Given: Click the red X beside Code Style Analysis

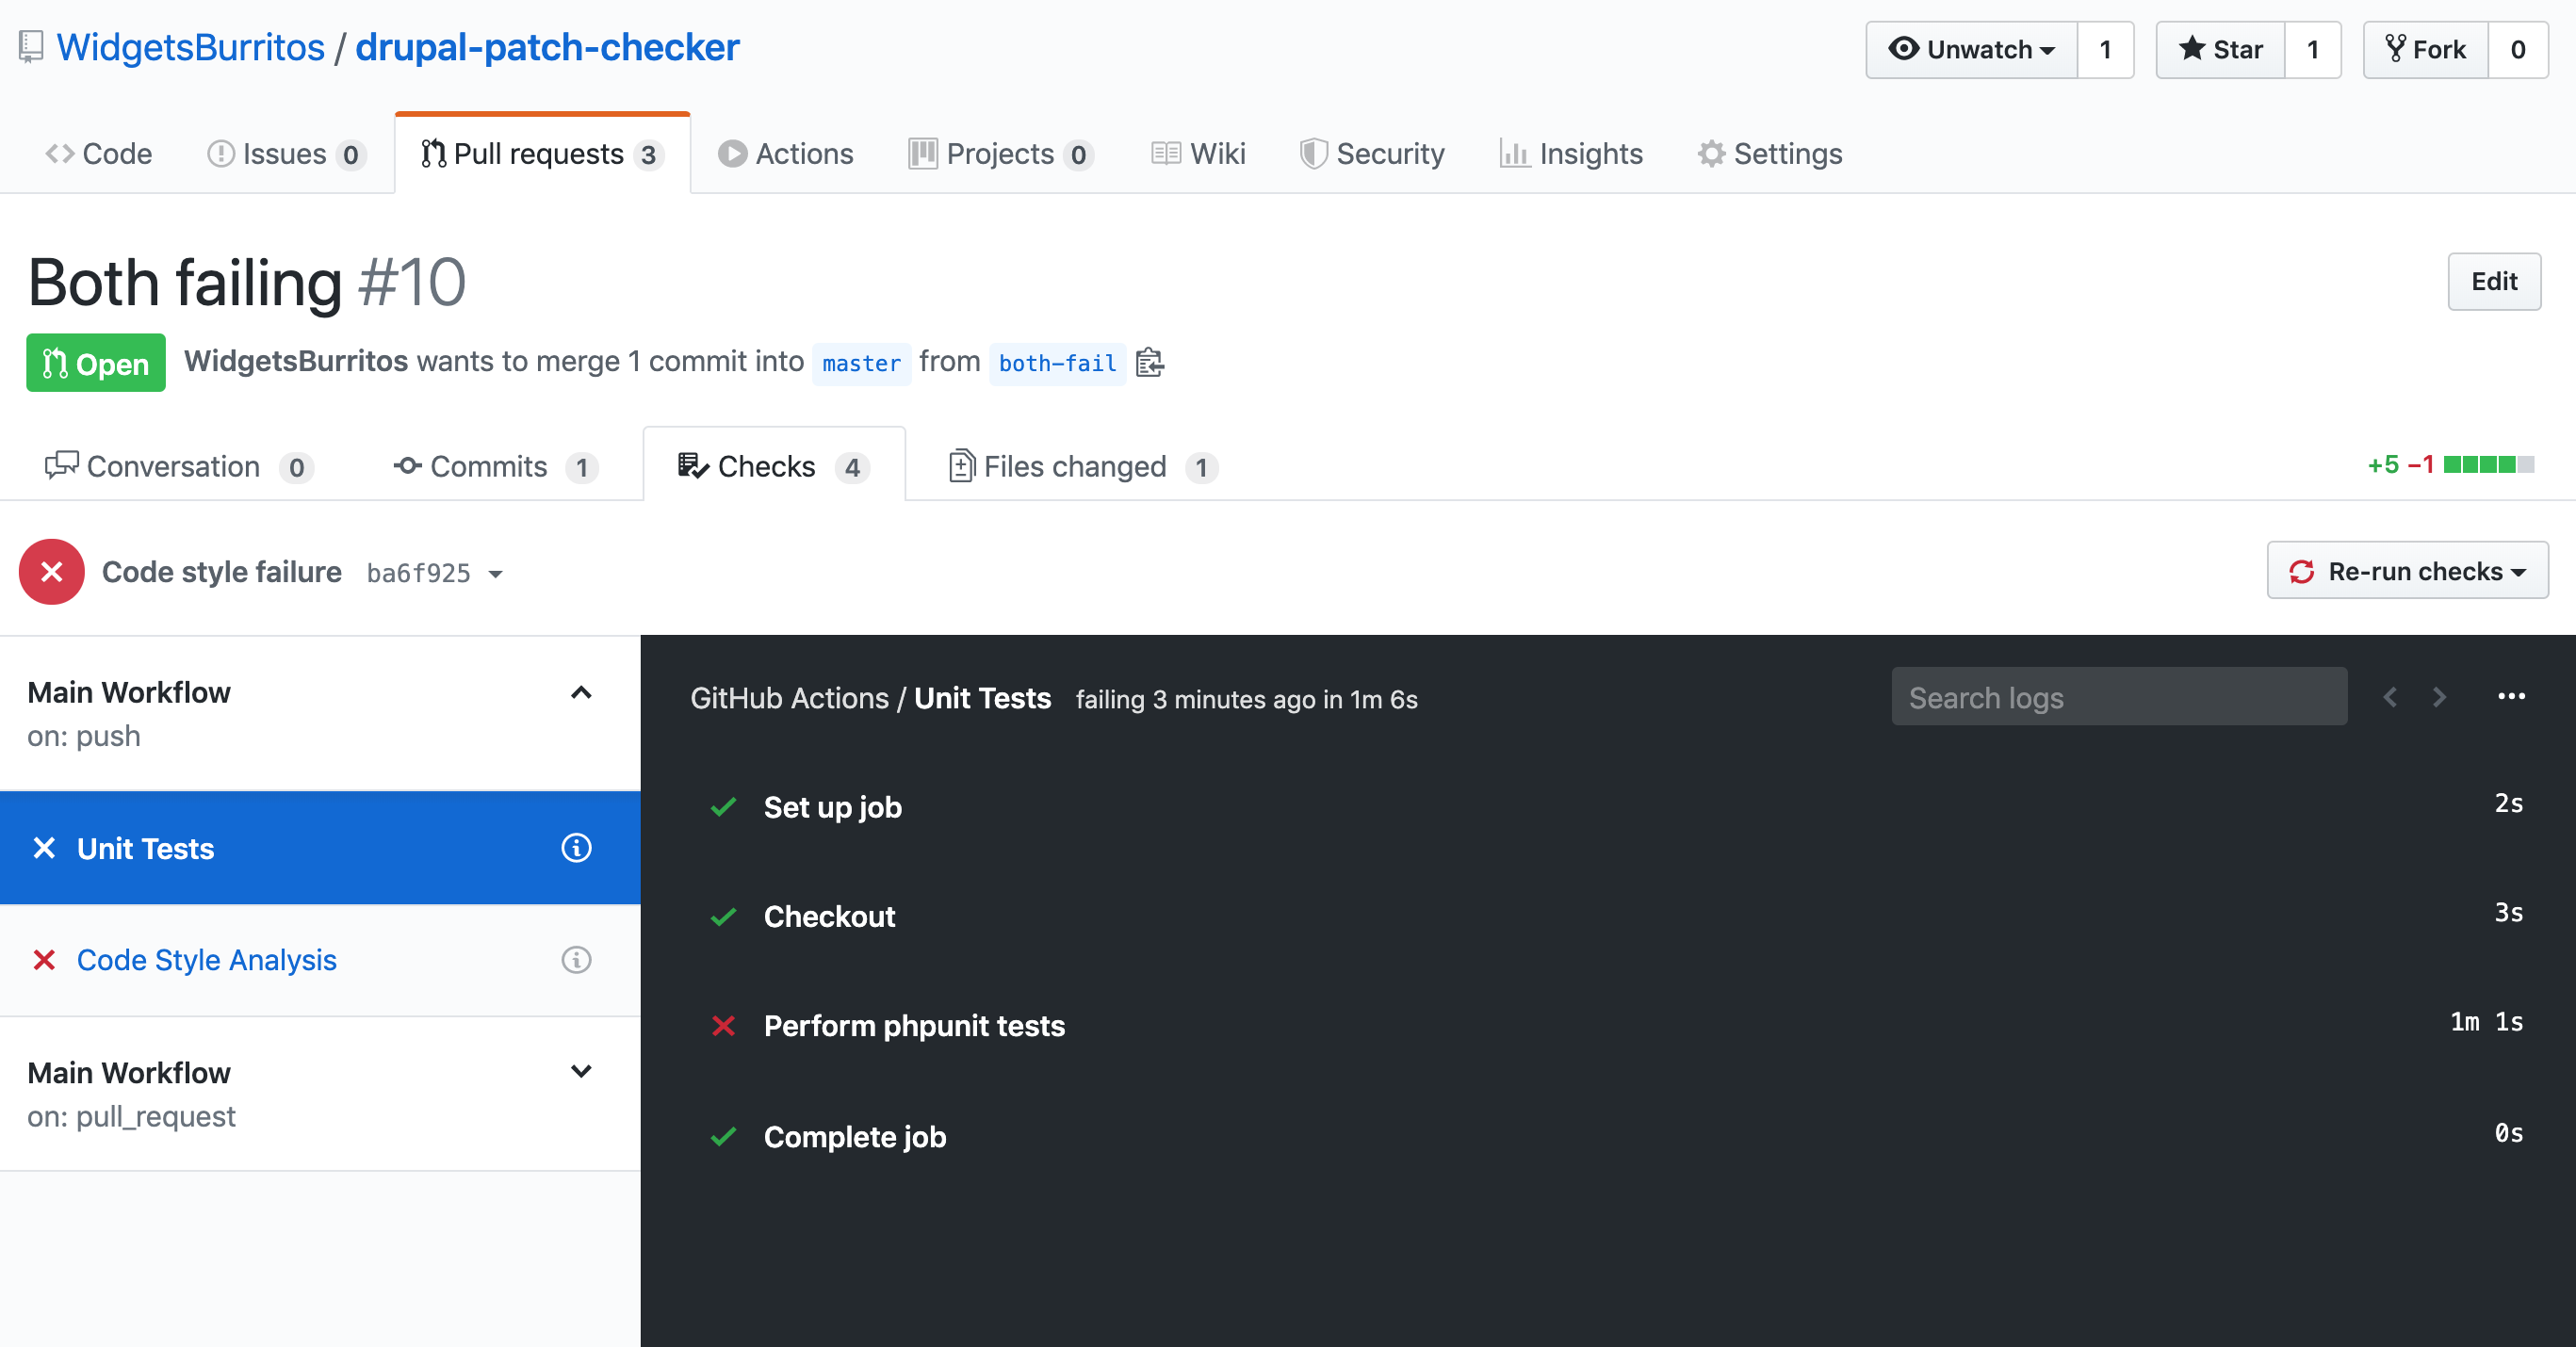Looking at the screenshot, I should 44,960.
